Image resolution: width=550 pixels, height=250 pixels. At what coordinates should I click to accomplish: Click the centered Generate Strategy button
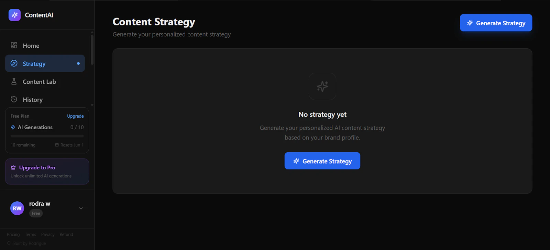[322, 161]
